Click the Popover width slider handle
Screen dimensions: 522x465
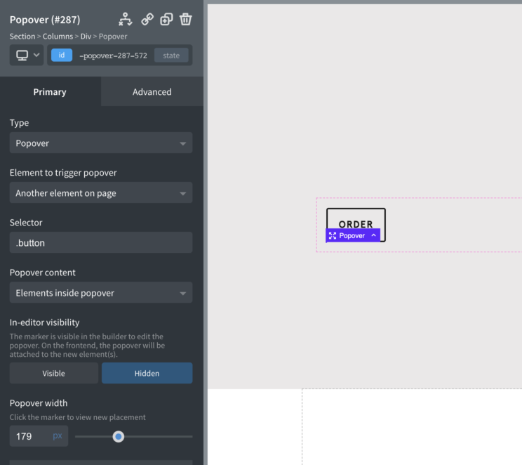tap(119, 436)
